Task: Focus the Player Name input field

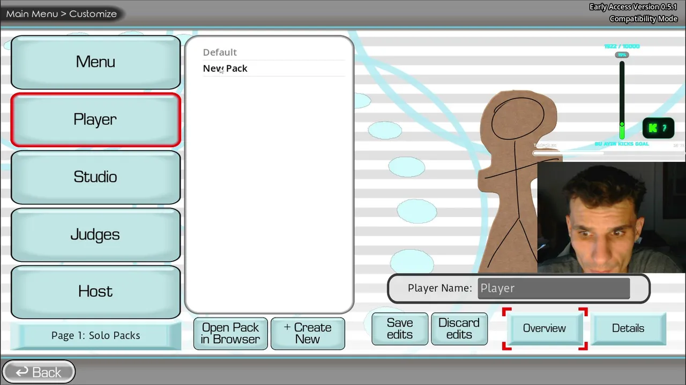Action: click(554, 288)
